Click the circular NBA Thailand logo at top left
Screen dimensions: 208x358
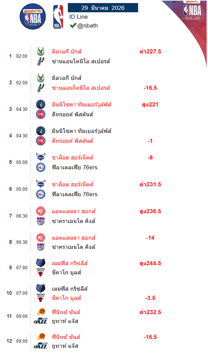coord(33,16)
